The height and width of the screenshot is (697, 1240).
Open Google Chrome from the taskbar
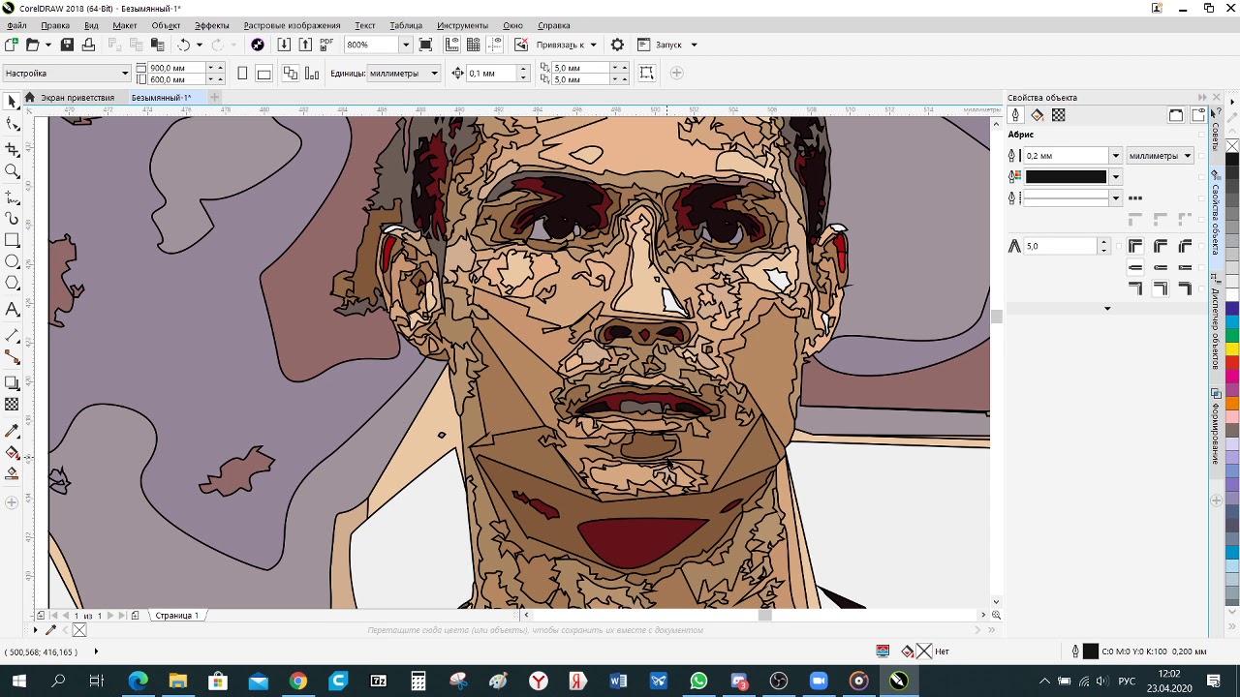tap(297, 681)
